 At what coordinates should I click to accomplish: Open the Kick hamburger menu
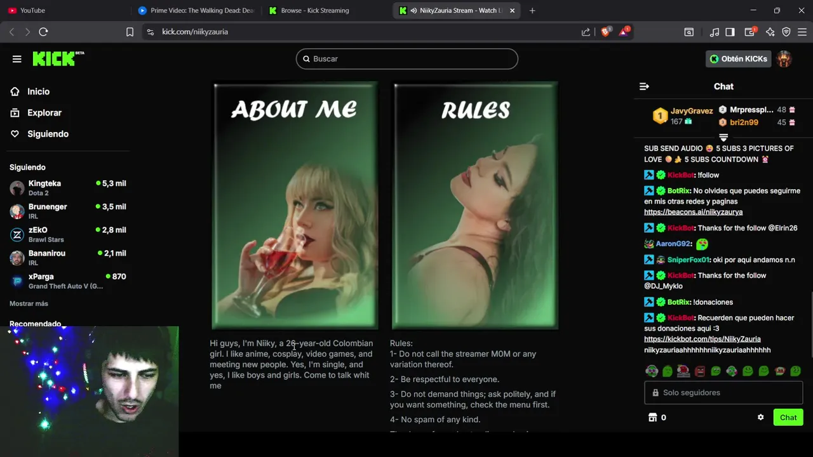tap(17, 59)
